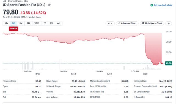Click the Volume value 28,813,170
Image resolution: width=176 pixels, height=104 pixels.
79,92
